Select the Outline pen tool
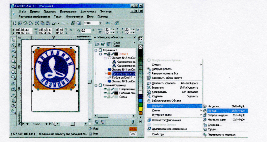This screenshot has height=142, width=267. pos(13,100)
